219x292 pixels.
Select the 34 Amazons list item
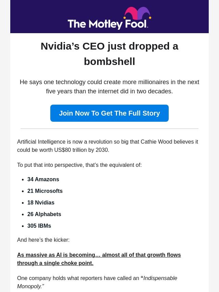pos(43,179)
